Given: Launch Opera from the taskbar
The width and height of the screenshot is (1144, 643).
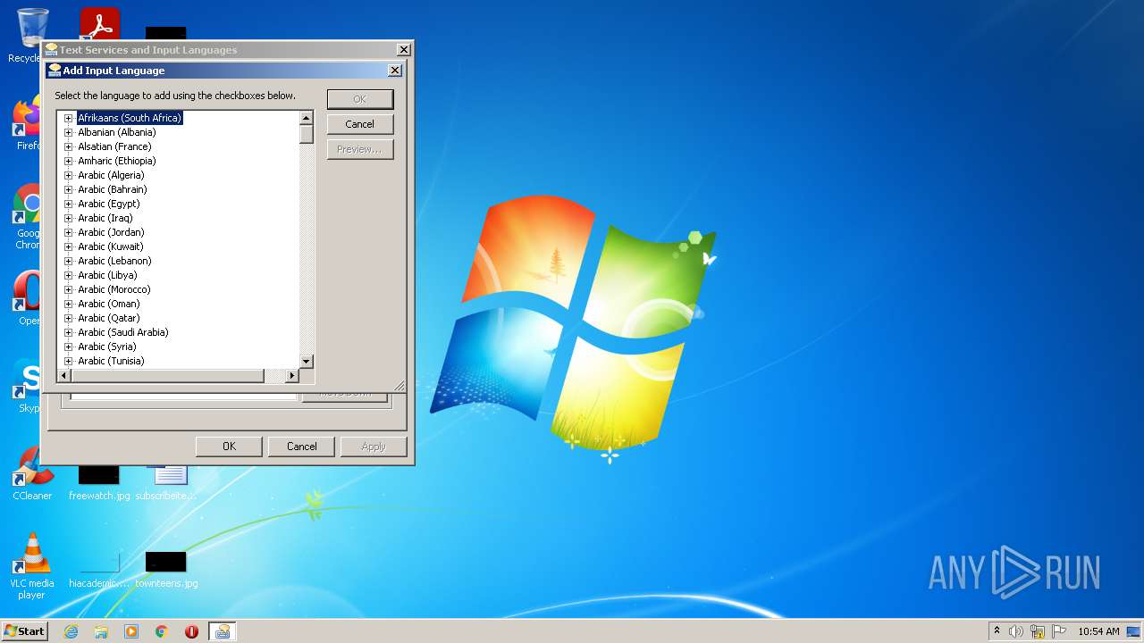Looking at the screenshot, I should [191, 631].
